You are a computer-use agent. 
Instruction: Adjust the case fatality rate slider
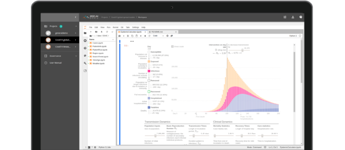coord(215,136)
